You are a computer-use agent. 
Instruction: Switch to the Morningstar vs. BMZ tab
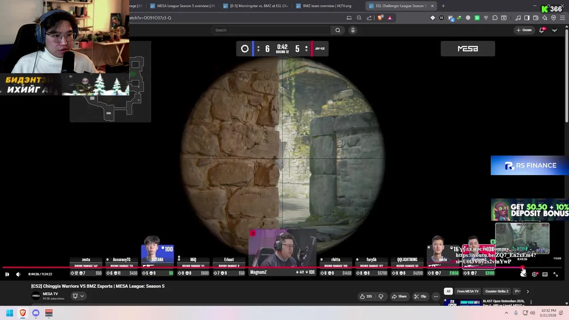tap(256, 6)
